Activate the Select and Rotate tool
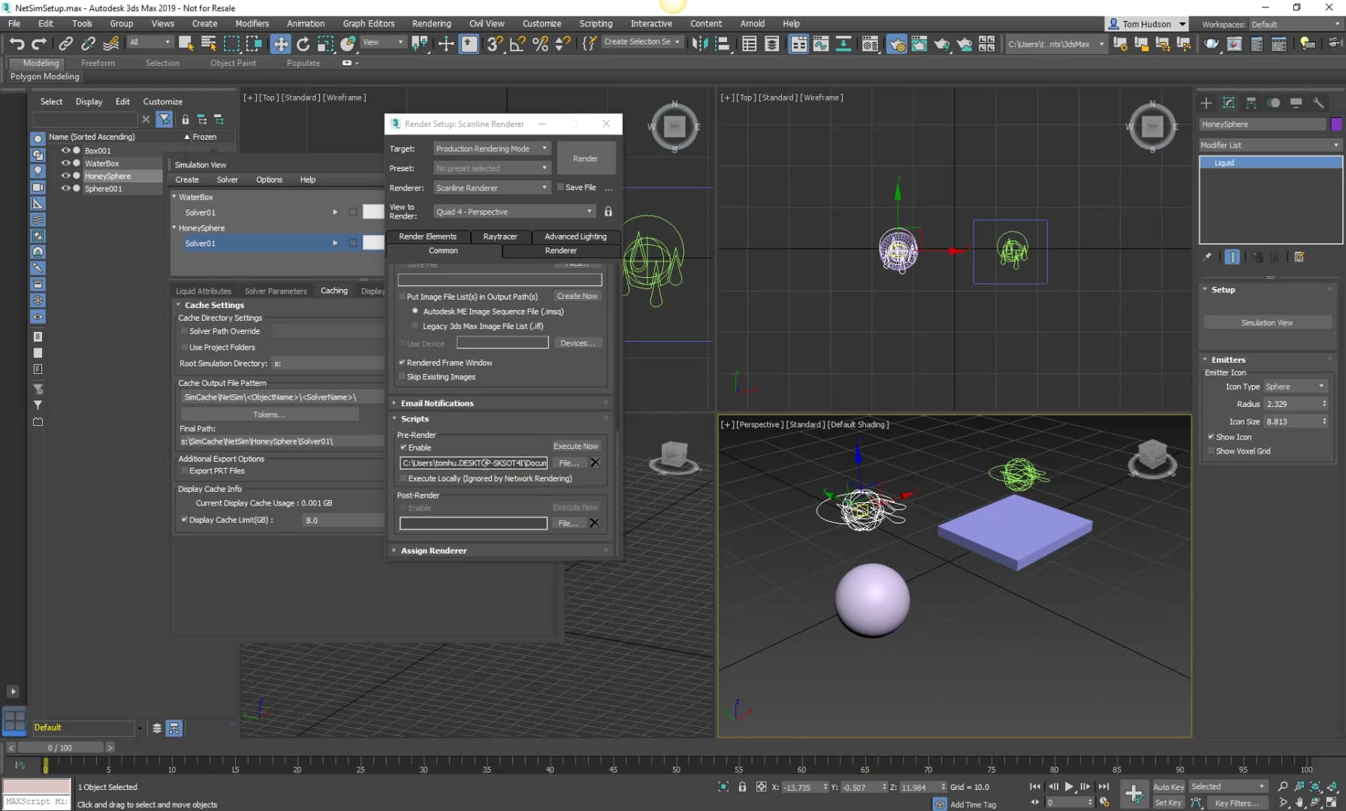Screen dimensions: 1346x811 [303, 44]
